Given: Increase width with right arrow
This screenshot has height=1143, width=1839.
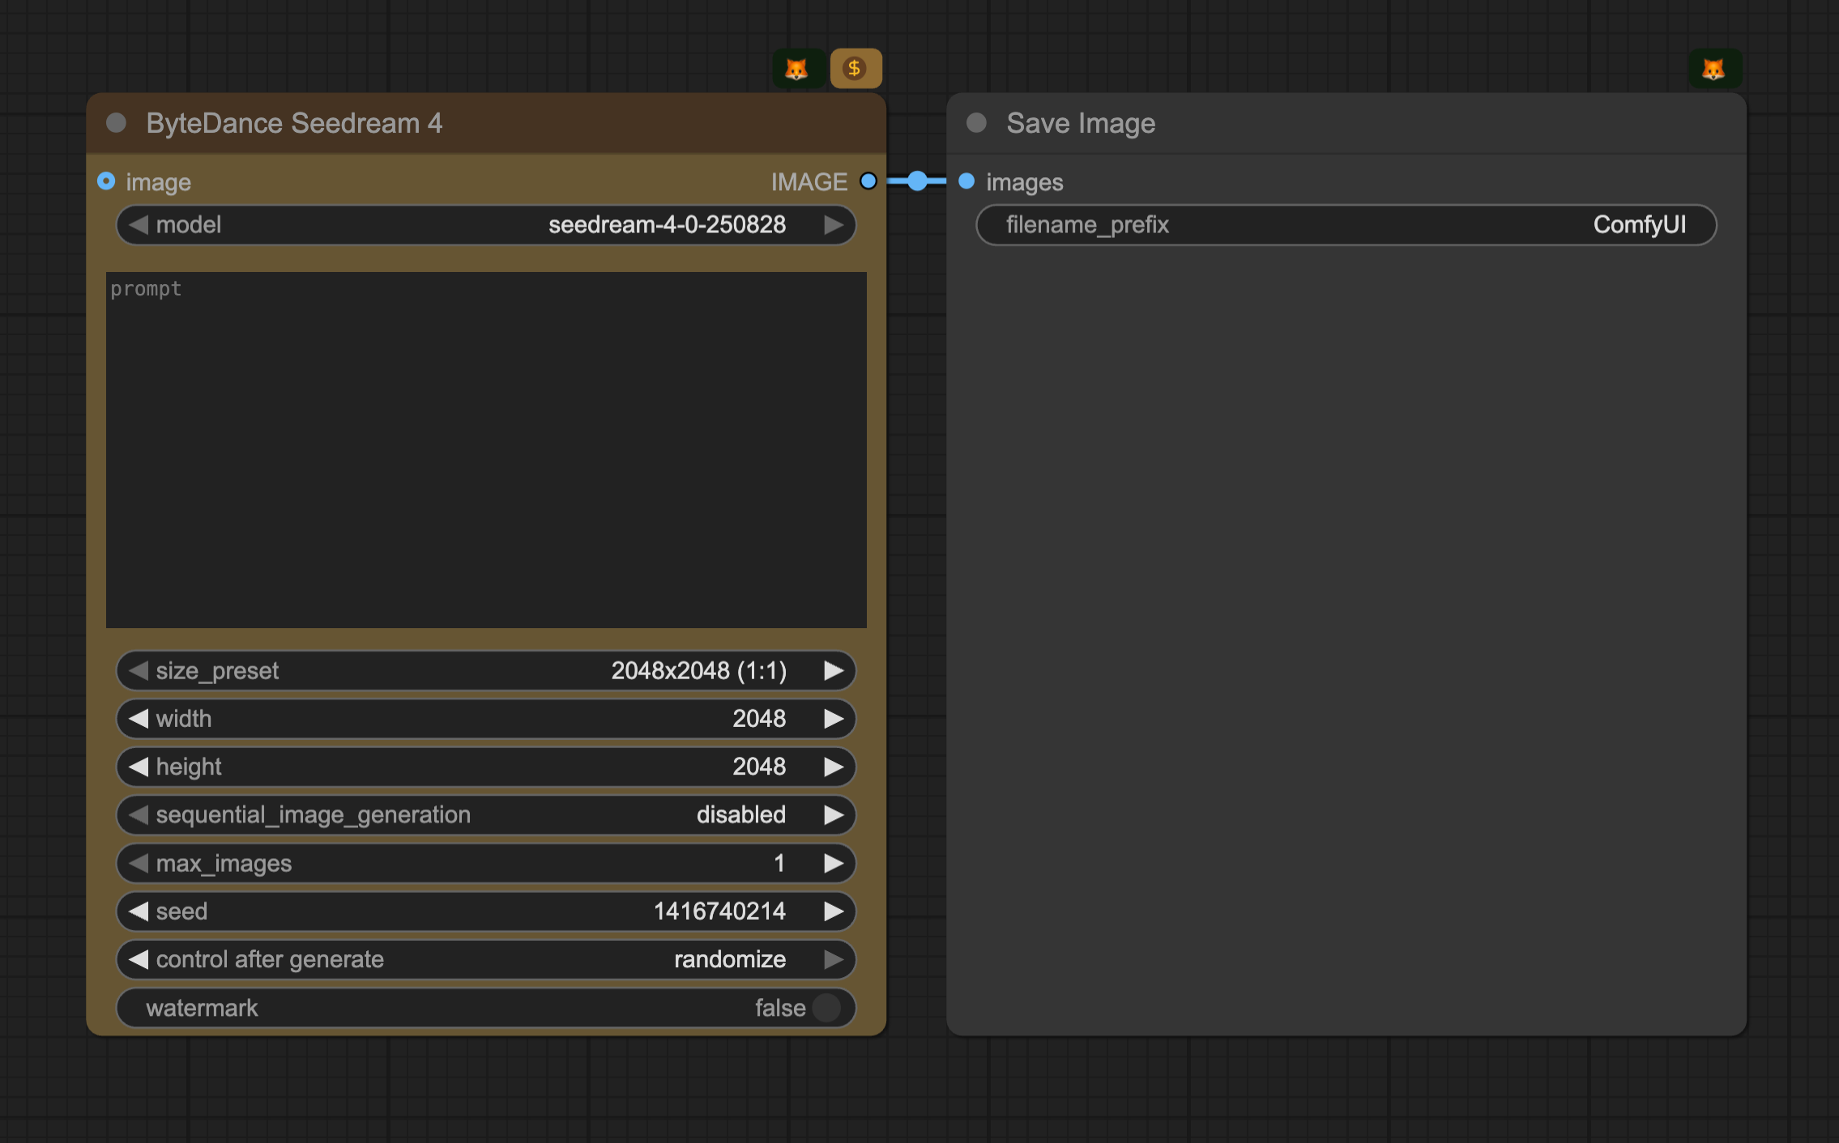Looking at the screenshot, I should 834,719.
